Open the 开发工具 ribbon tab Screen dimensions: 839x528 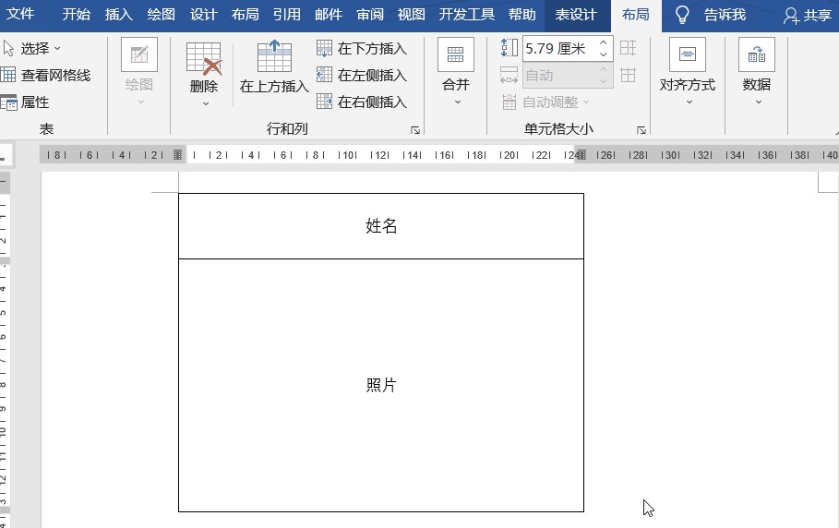(467, 15)
